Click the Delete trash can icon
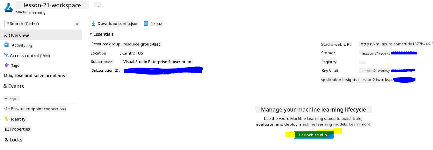The height and width of the screenshot is (150, 433). click(x=146, y=23)
